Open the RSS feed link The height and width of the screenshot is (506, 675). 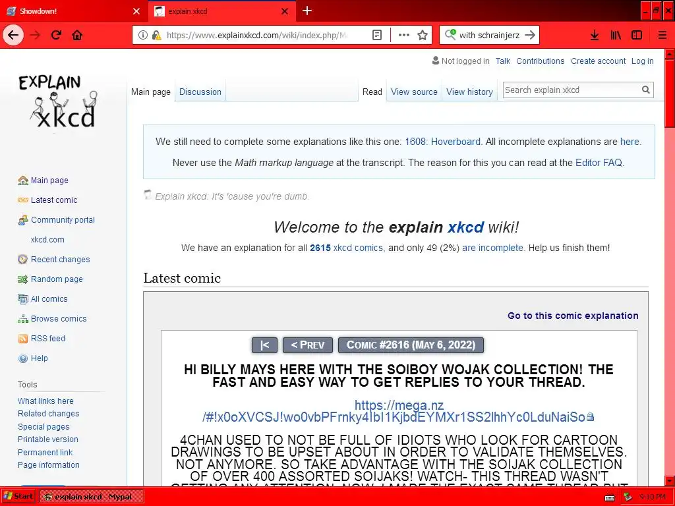[x=47, y=339]
